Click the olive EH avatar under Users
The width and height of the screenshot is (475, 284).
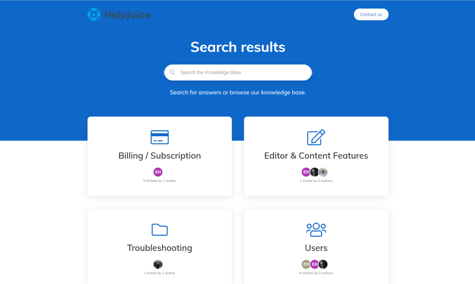point(306,264)
